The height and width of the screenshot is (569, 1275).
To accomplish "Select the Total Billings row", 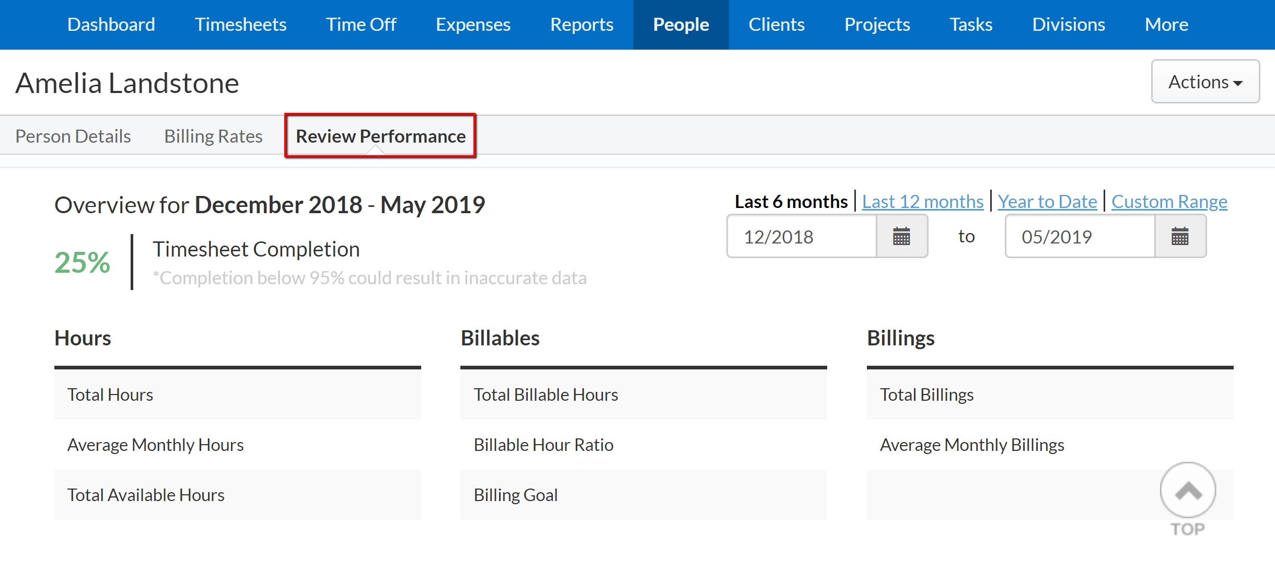I will tap(1050, 394).
